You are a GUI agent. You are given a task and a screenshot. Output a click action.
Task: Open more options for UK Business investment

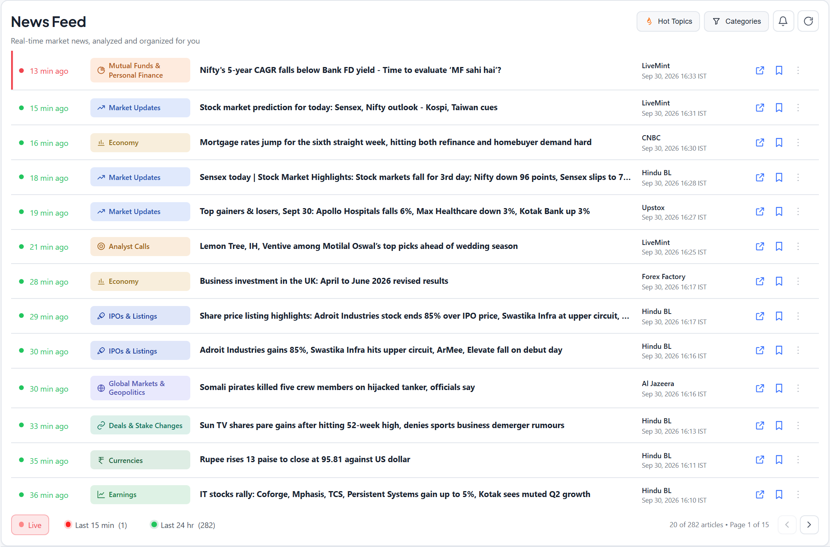[798, 281]
